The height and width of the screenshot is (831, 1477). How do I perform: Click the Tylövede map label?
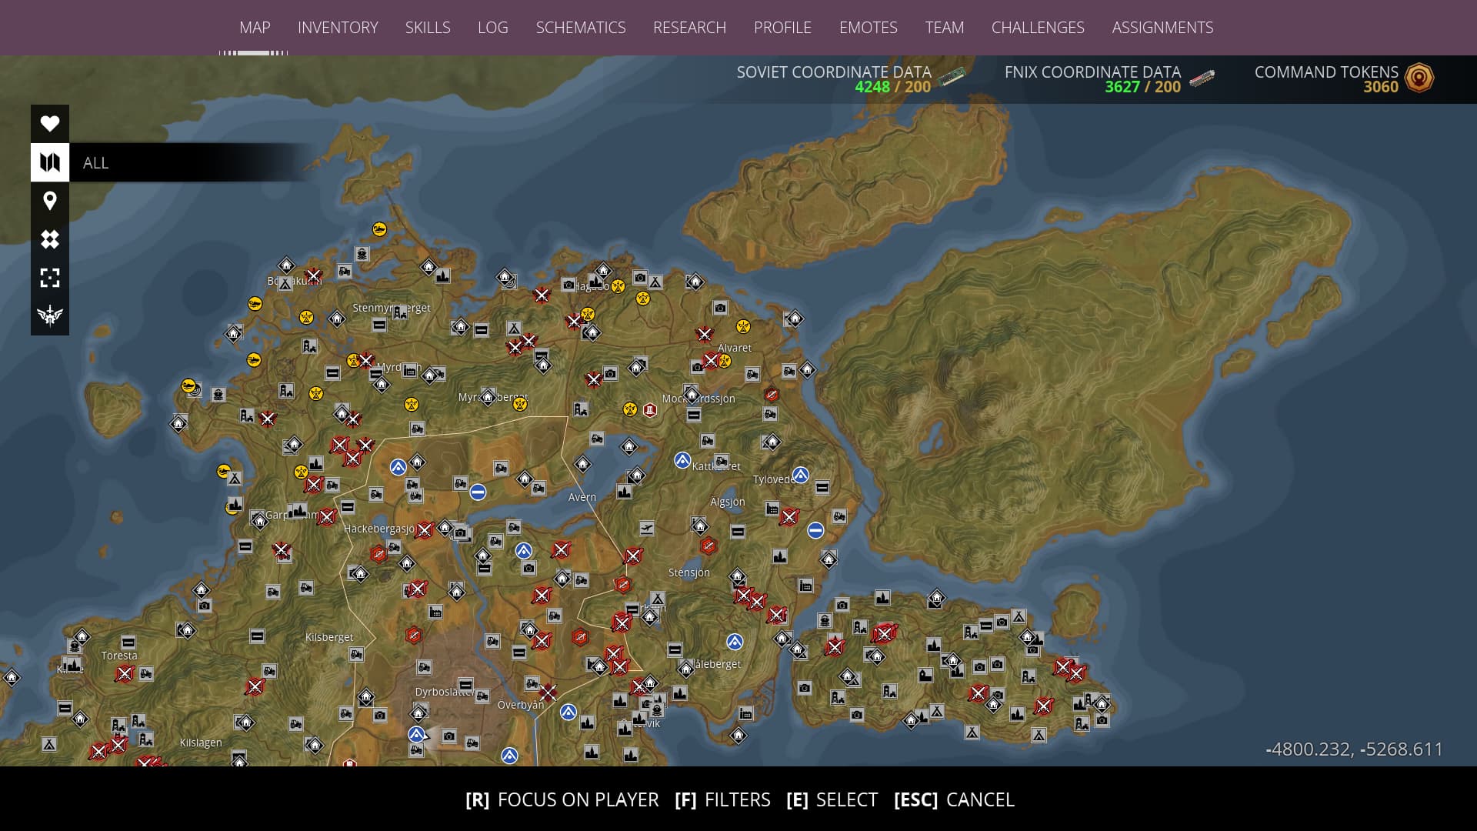[x=774, y=479]
